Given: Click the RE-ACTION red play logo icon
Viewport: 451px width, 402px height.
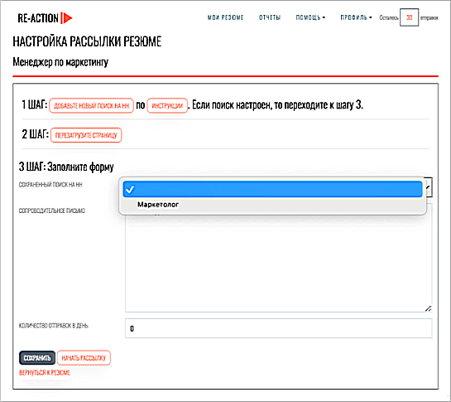Looking at the screenshot, I should coord(66,18).
